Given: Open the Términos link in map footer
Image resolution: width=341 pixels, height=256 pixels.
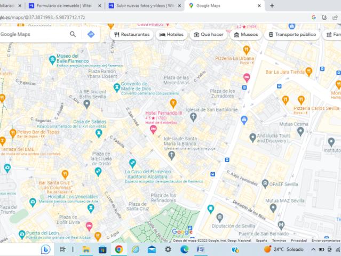Looking at the screenshot, I should (x=279, y=241).
